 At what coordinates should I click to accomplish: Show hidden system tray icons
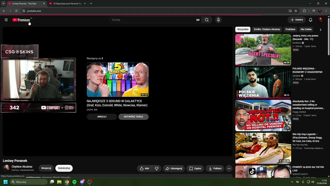coord(292,182)
